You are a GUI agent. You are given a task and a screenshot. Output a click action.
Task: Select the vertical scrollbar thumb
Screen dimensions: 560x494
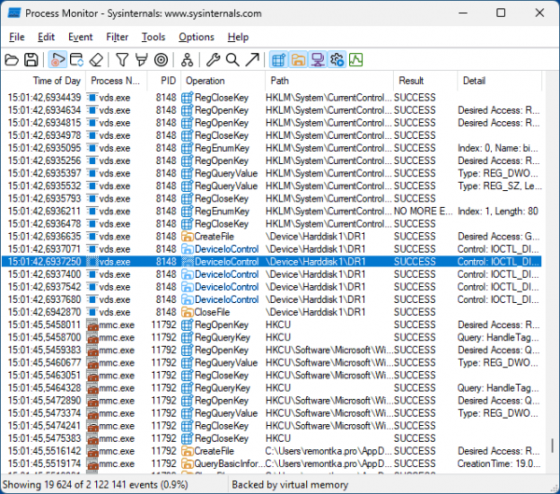point(553,446)
